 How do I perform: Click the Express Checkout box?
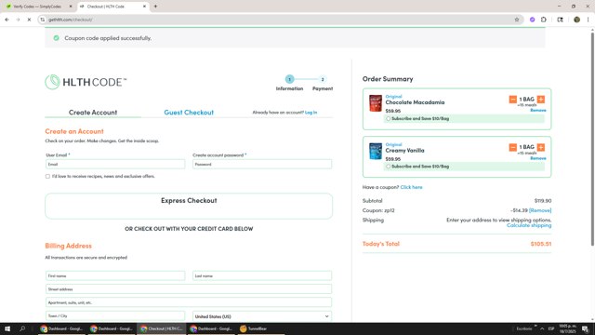point(189,206)
